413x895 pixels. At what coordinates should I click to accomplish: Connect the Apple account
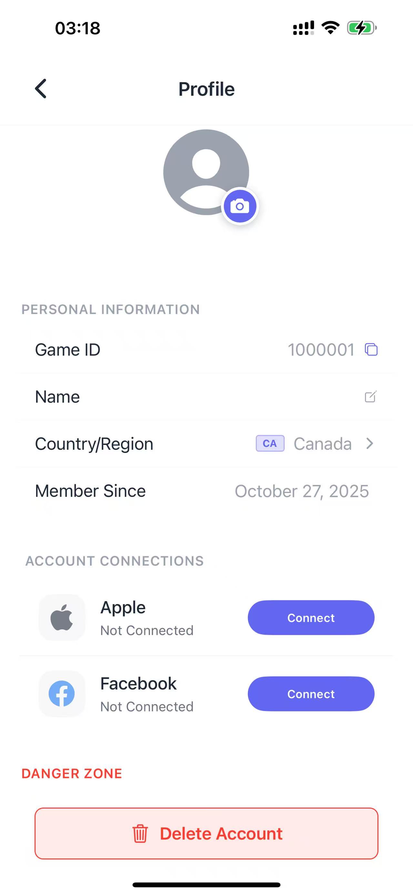point(311,618)
